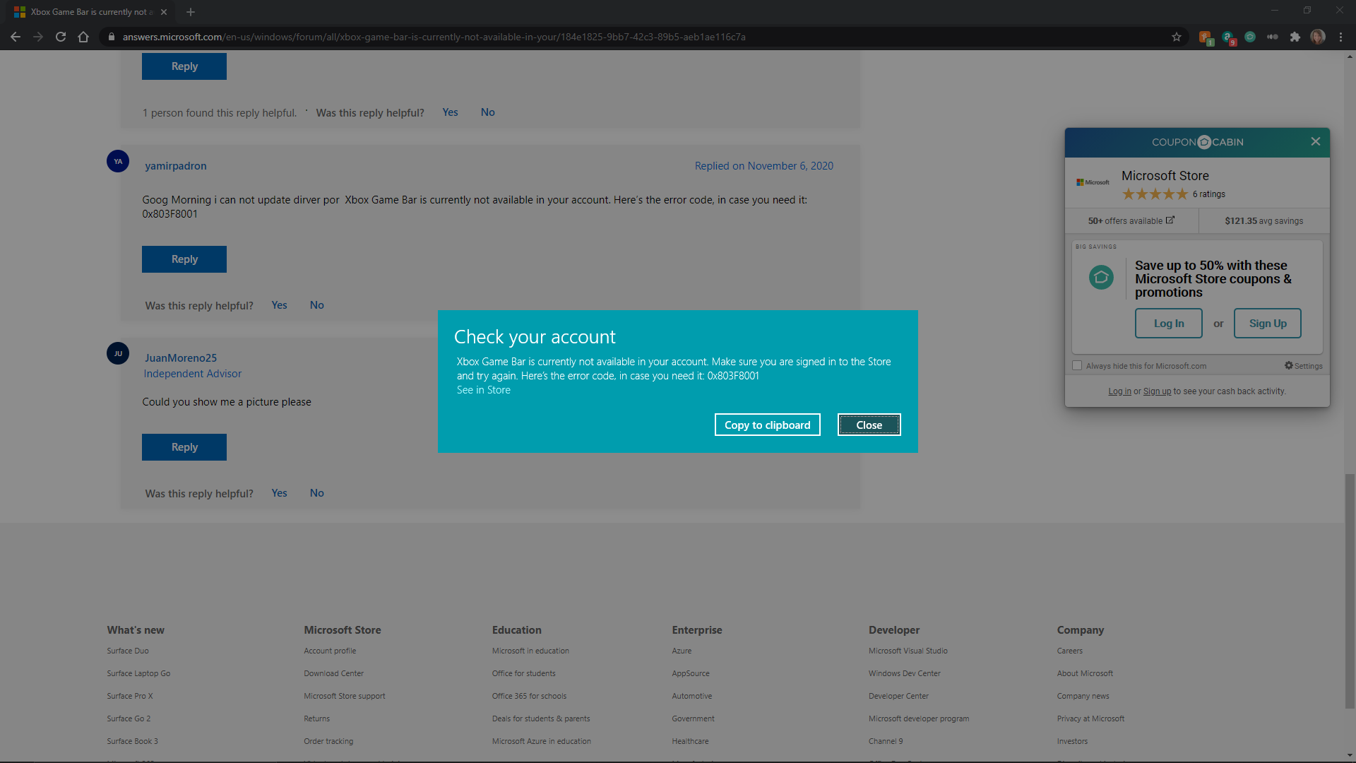Close the Xbox Game Bar browser tab
1356x763 pixels.
tap(164, 12)
